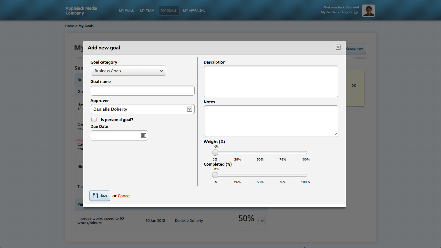Click the Logout link
Screen dimensions: 441x248
[x=347, y=12]
